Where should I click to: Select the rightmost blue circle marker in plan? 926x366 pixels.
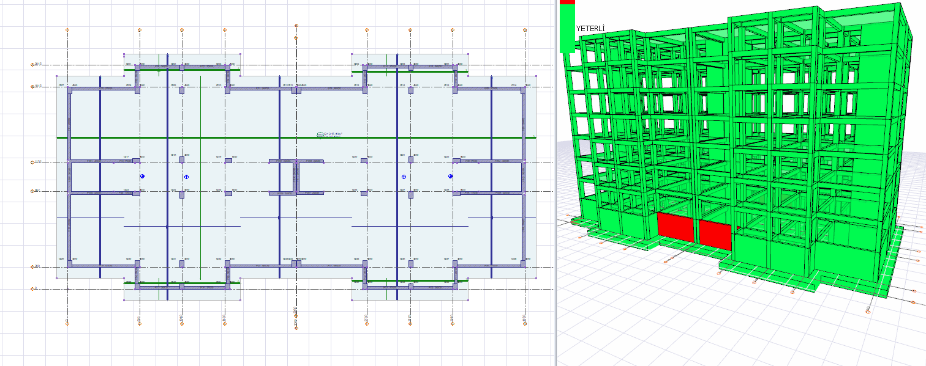450,177
